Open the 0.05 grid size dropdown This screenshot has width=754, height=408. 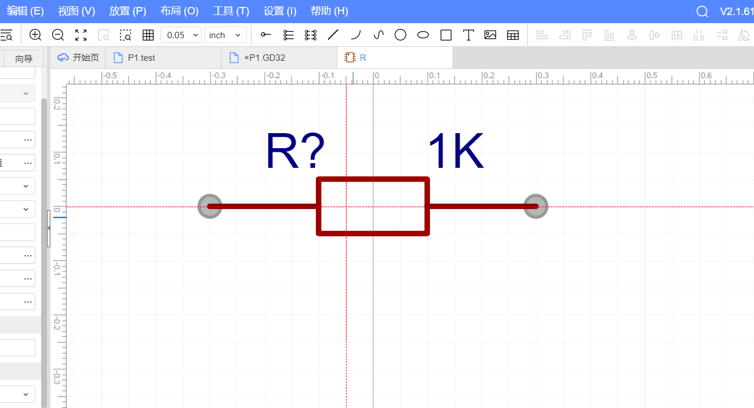pyautogui.click(x=181, y=35)
